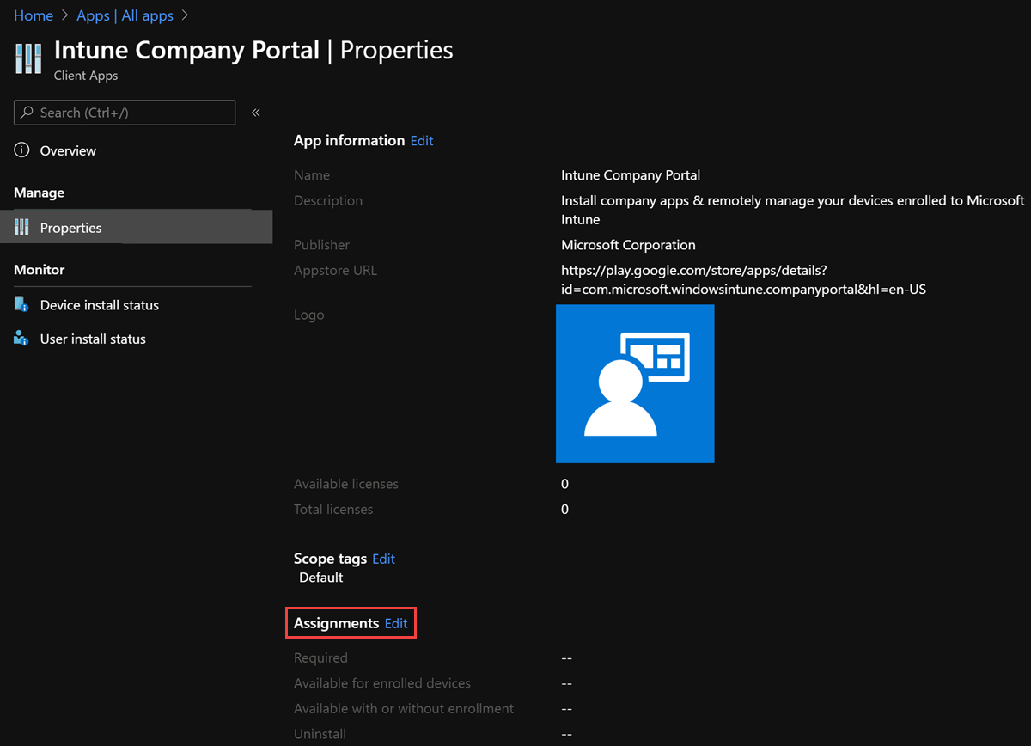The height and width of the screenshot is (746, 1031).
Task: Click the User install status icon
Action: tap(21, 339)
